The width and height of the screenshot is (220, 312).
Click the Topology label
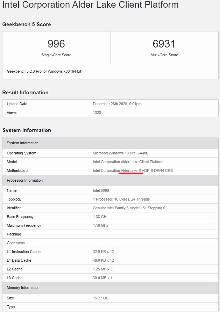click(14, 199)
